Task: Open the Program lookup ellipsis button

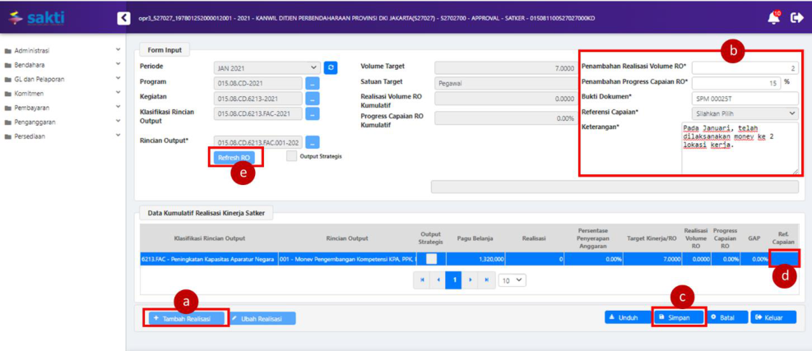Action: 312,83
